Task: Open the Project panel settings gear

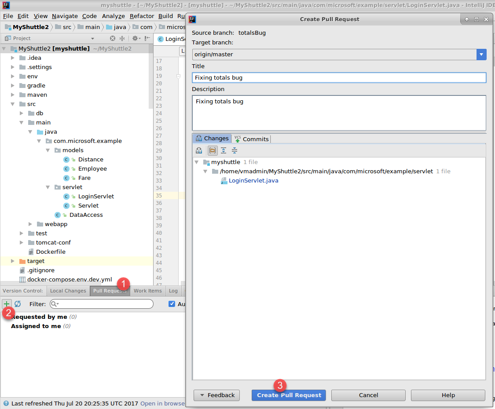Action: 135,38
